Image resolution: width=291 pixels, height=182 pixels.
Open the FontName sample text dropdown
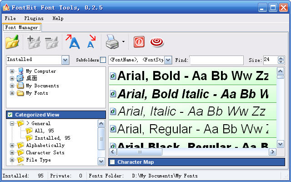tap(168, 60)
